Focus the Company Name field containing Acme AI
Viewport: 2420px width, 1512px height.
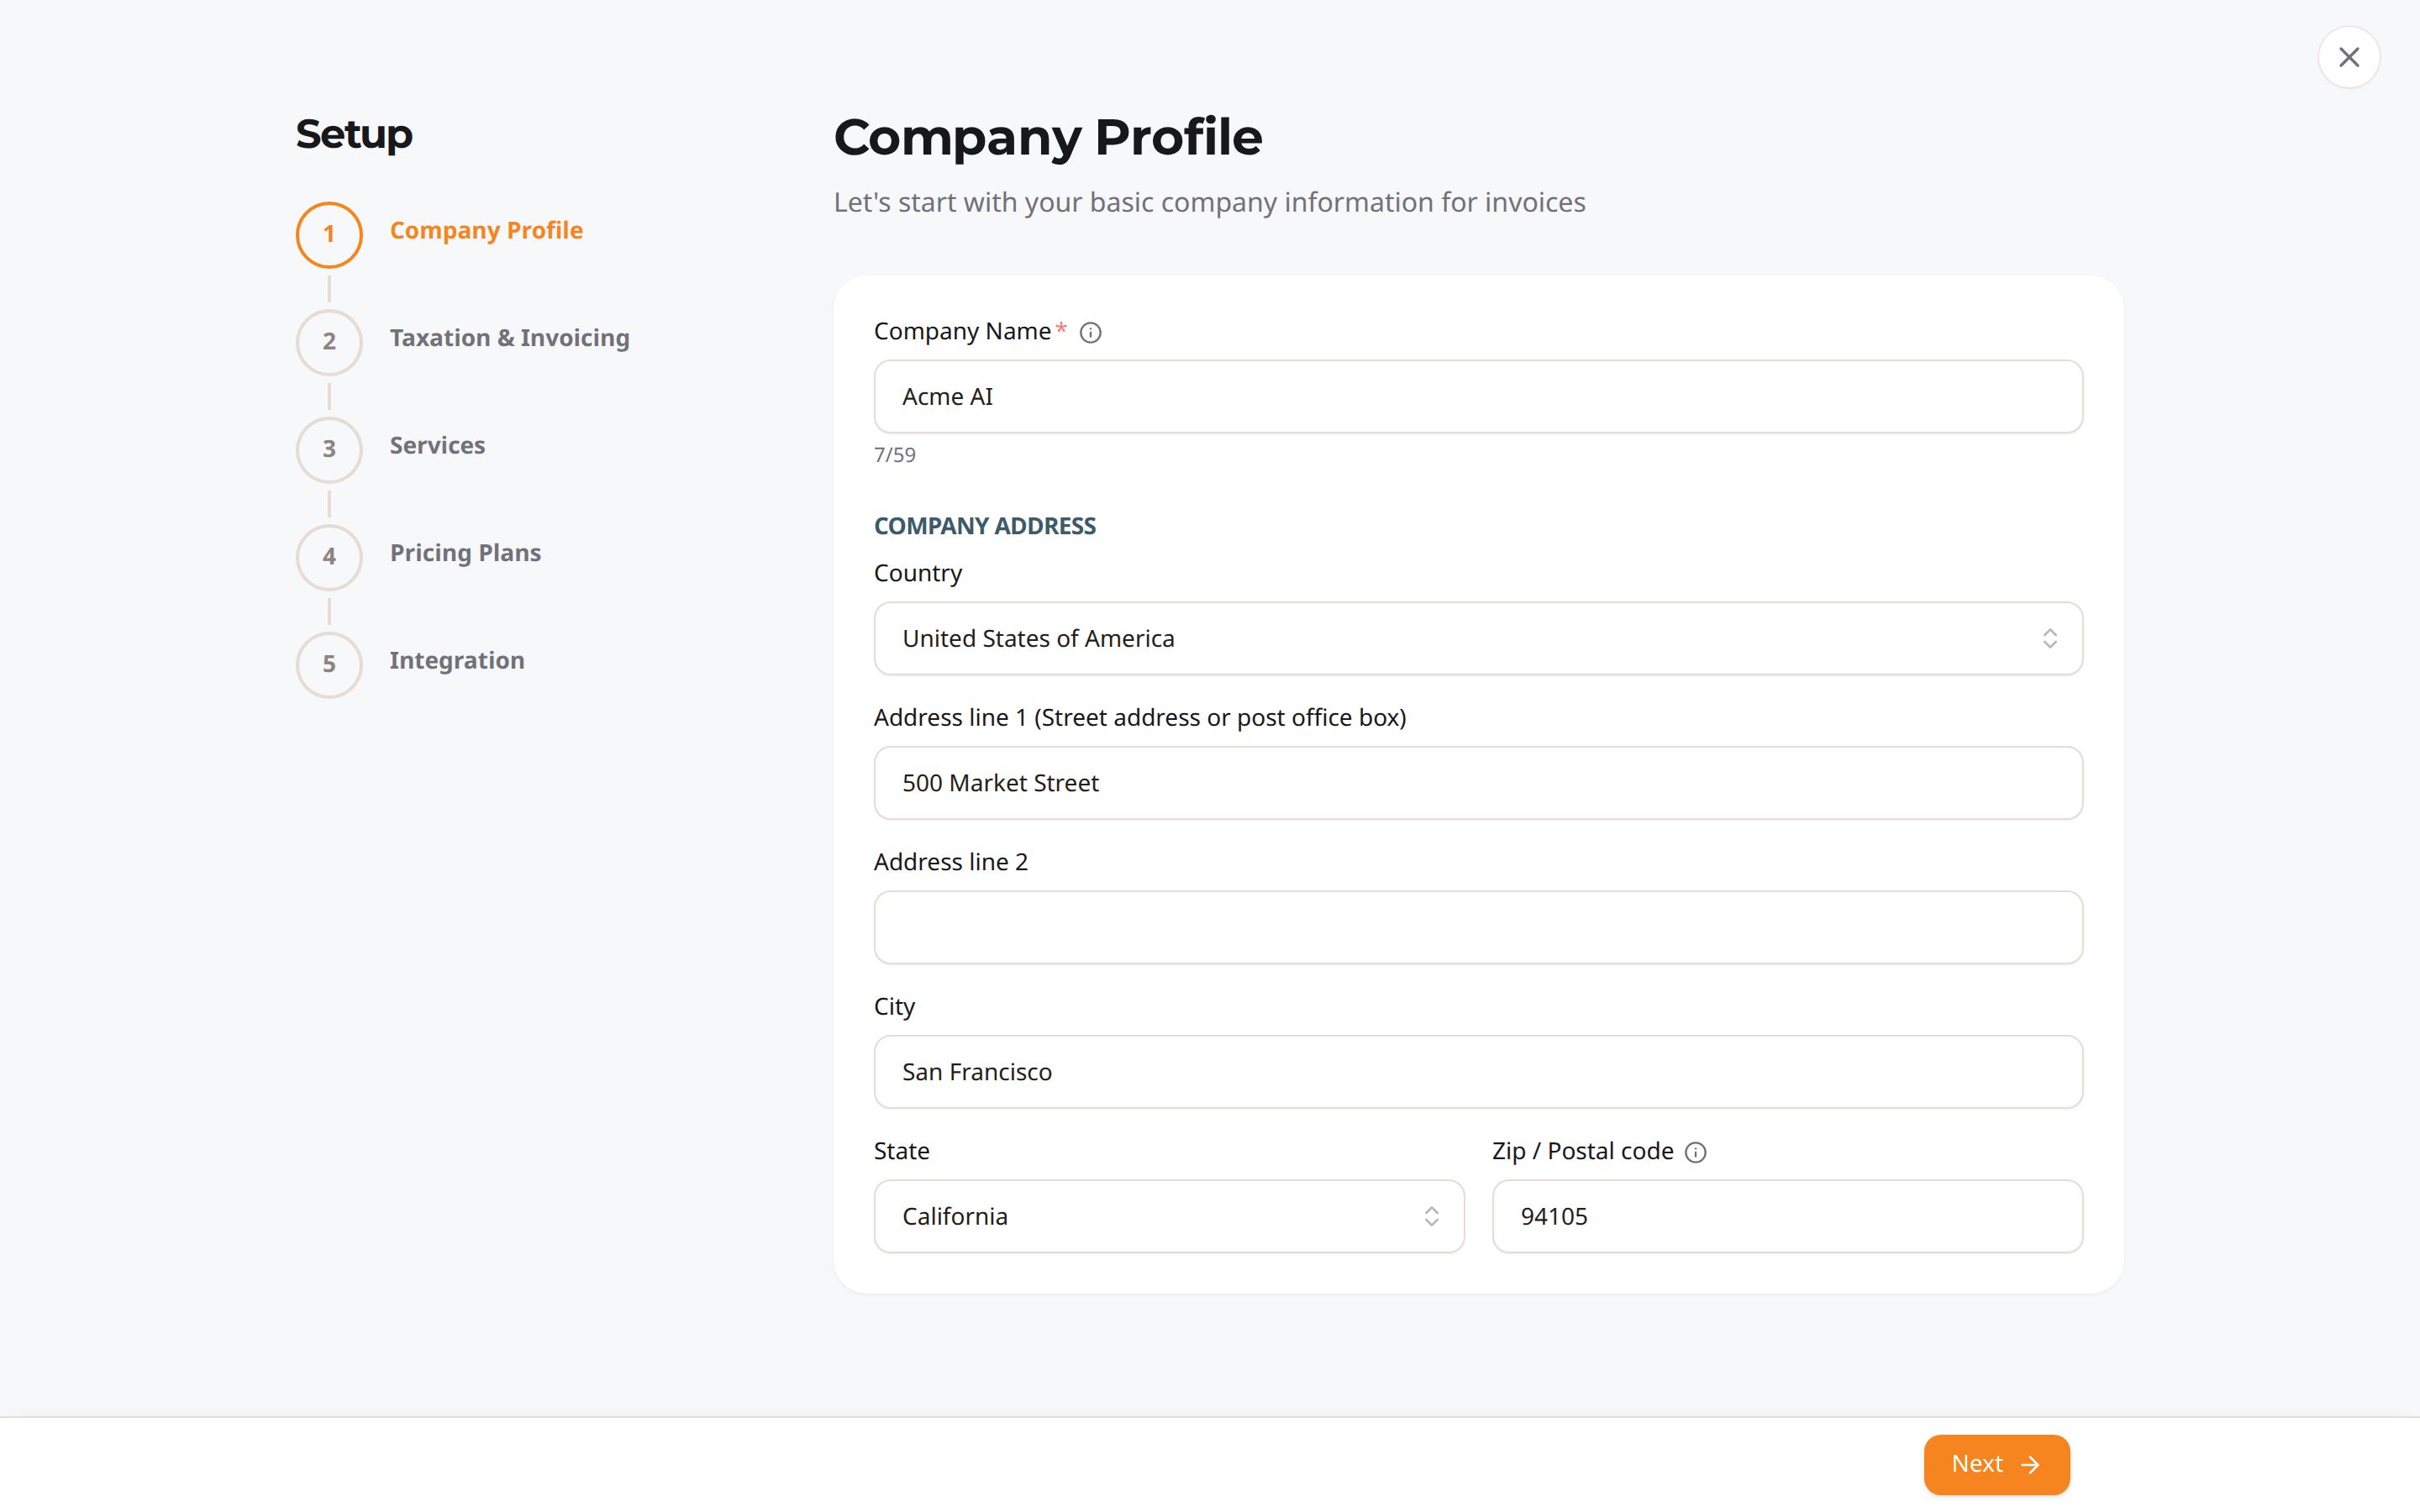coord(1478,397)
